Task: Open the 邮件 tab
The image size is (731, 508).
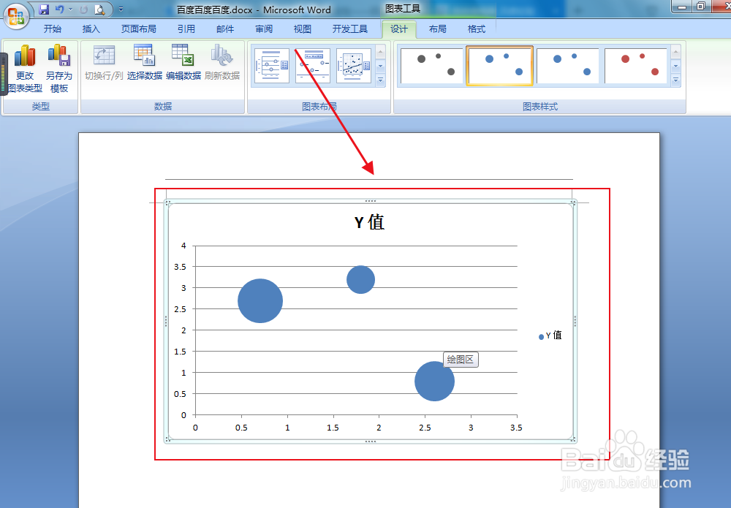Action: point(225,29)
